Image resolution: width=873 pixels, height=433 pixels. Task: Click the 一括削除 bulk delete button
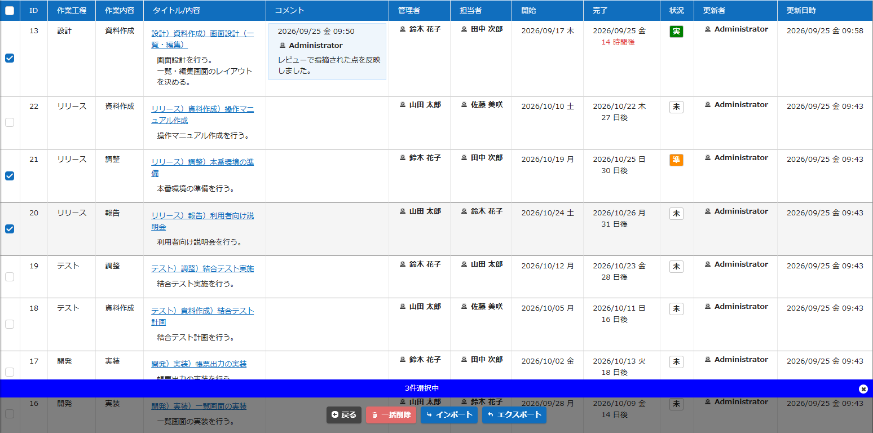click(x=391, y=415)
